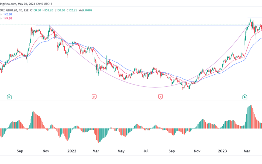Screen dimensions: 262x164
Task: Click the Sep label right after Jul
Action: click(x=172, y=151)
